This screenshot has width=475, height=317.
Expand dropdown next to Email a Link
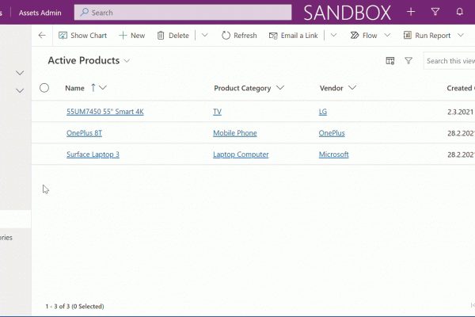point(333,35)
